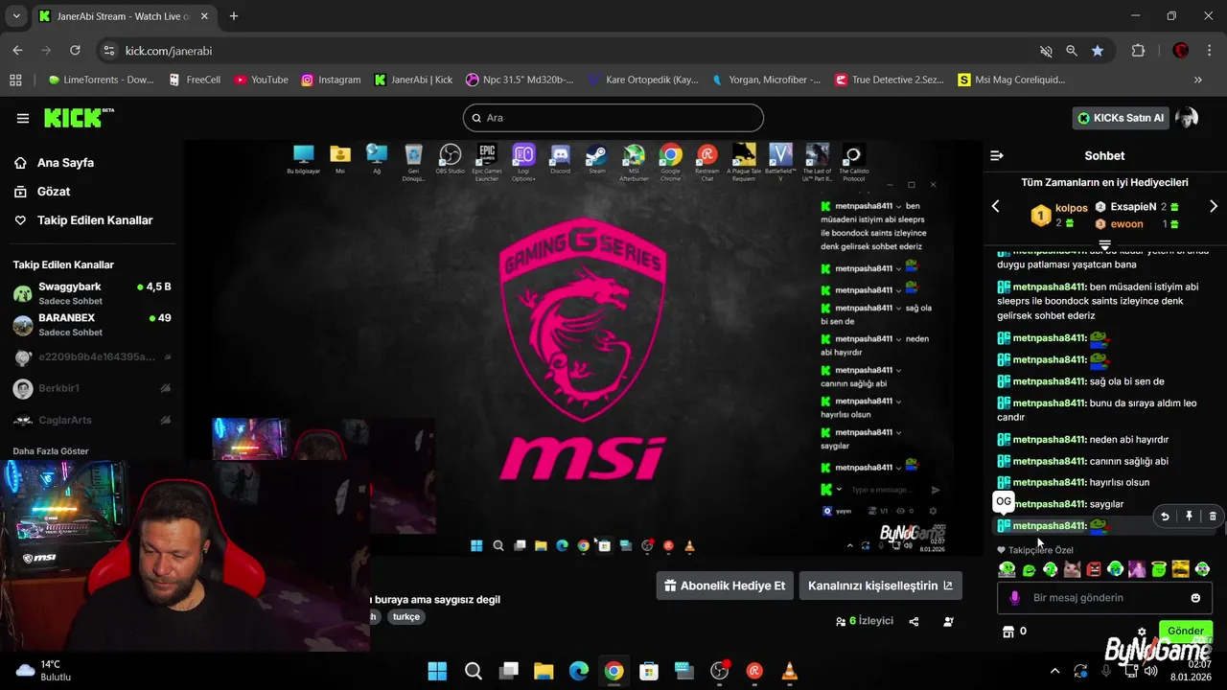Insert the crying green emote
Image resolution: width=1227 pixels, height=690 pixels.
[1115, 569]
